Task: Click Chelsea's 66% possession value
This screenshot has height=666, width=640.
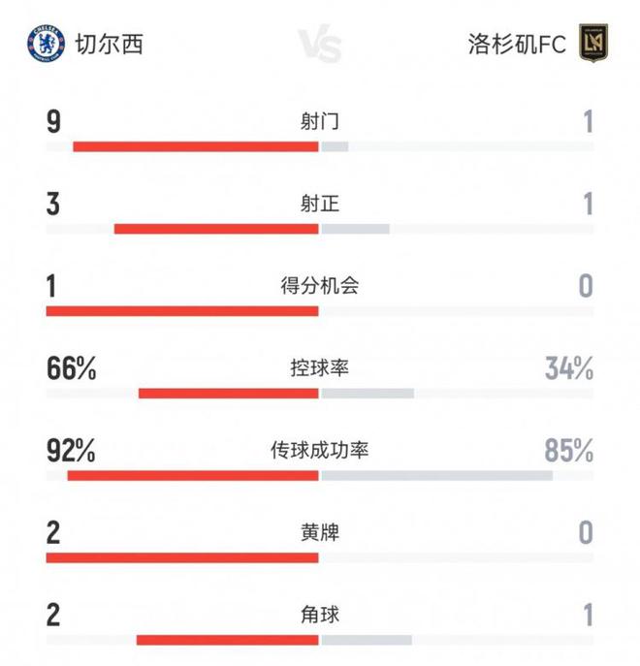Action: (71, 368)
